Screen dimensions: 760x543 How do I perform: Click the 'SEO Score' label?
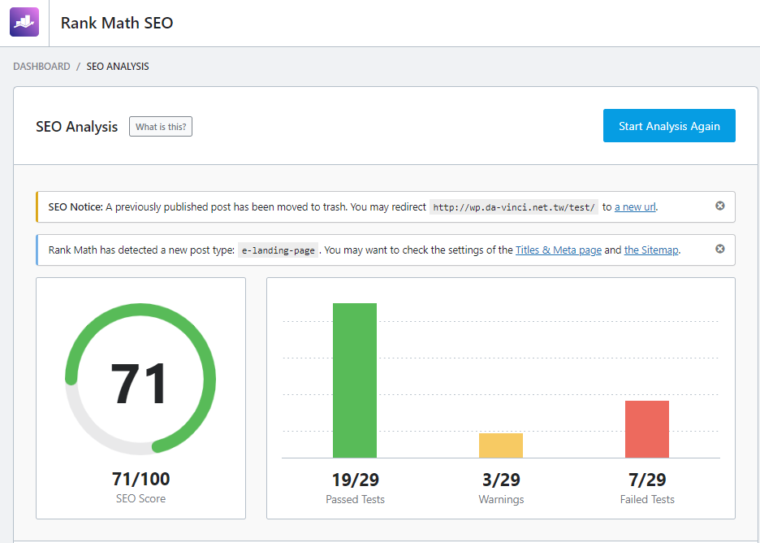click(140, 498)
